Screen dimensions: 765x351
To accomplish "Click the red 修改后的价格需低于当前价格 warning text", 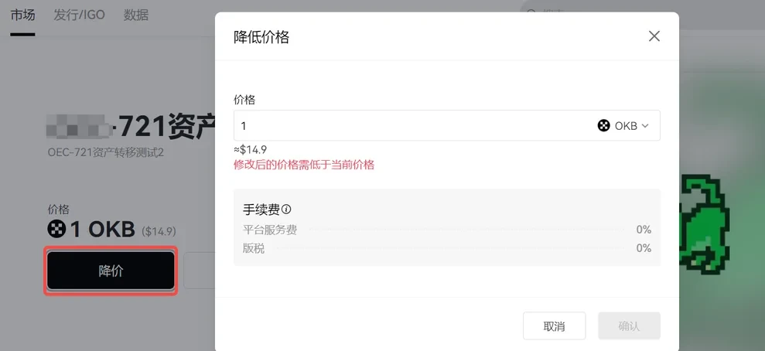I will pos(304,165).
